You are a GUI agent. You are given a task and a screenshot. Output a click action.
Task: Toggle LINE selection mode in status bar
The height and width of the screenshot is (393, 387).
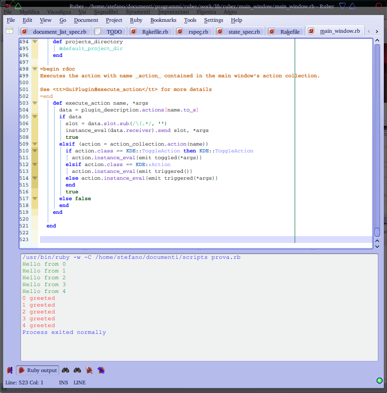pos(80,383)
